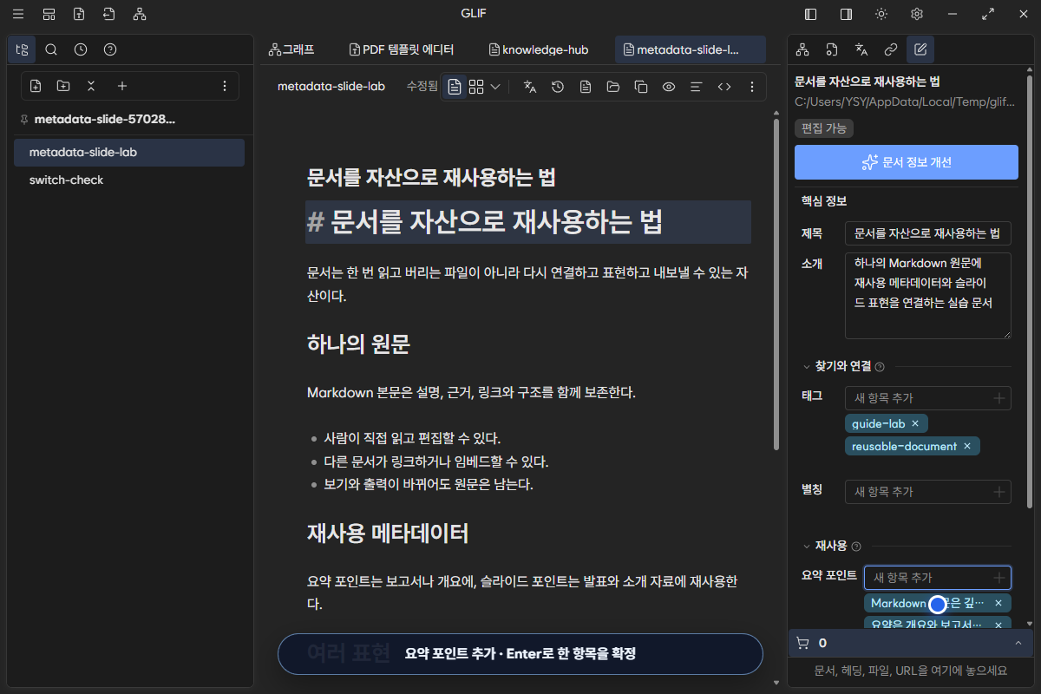Open links tab in right panel
Image resolution: width=1041 pixels, height=694 pixels.
pos(891,49)
